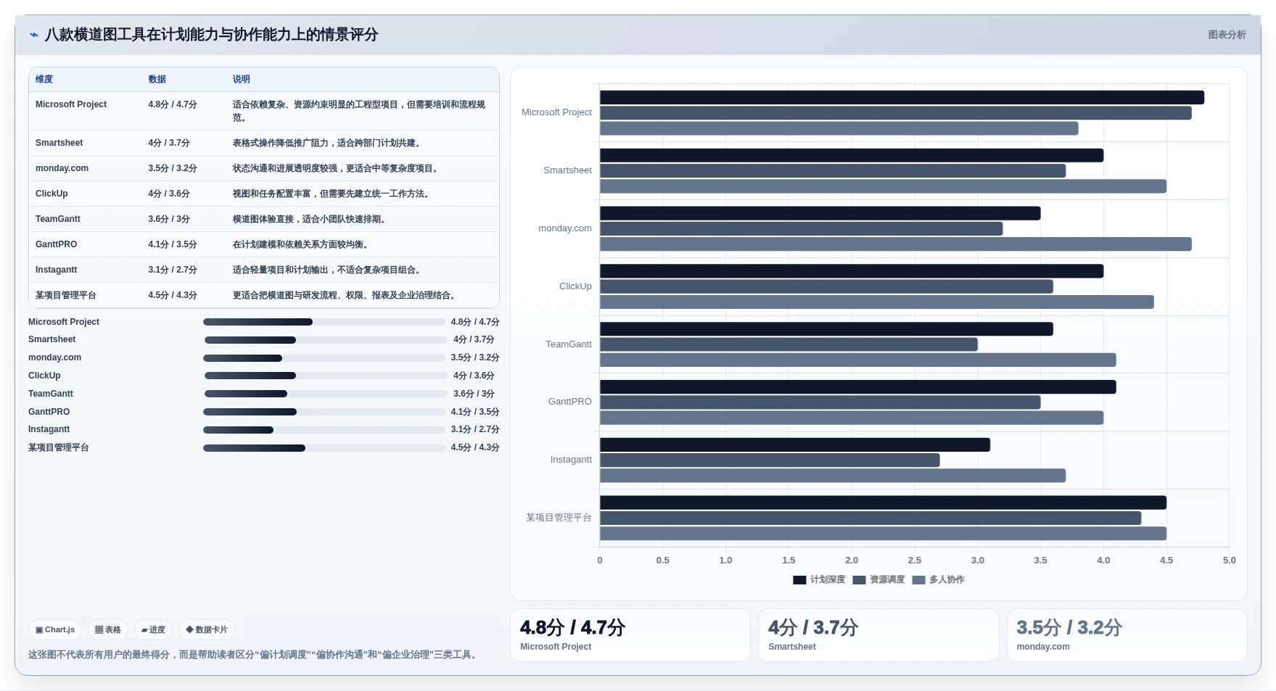Image resolution: width=1276 pixels, height=691 pixels.
Task: Toggle the 多人协作 legend swatch
Action: 919,580
